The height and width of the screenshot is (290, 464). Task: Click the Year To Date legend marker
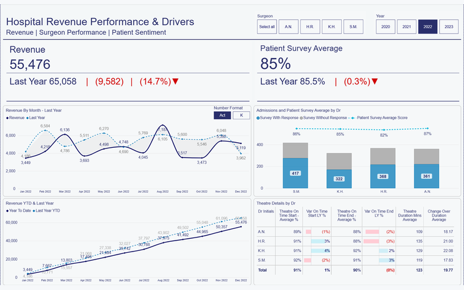(7, 211)
